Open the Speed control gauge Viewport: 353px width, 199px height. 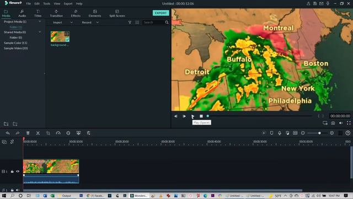click(x=58, y=133)
